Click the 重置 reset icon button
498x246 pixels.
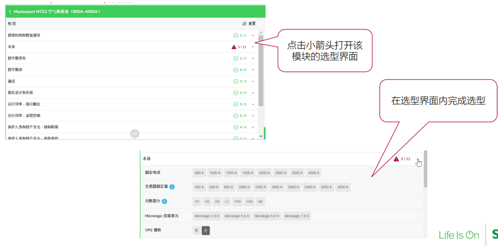click(244, 24)
